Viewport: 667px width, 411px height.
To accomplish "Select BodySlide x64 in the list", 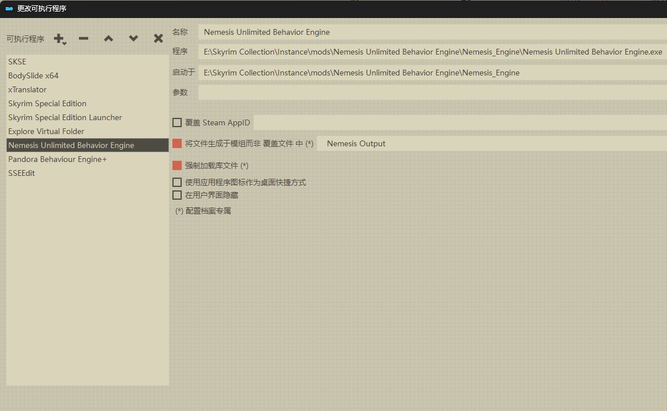I will pyautogui.click(x=87, y=75).
